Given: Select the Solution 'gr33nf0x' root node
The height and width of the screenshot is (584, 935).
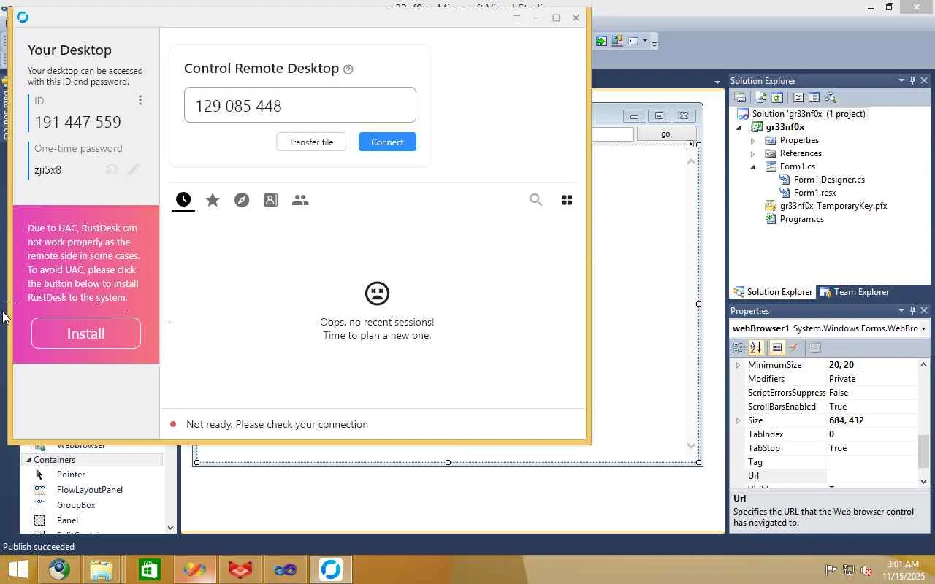Looking at the screenshot, I should pos(809,114).
